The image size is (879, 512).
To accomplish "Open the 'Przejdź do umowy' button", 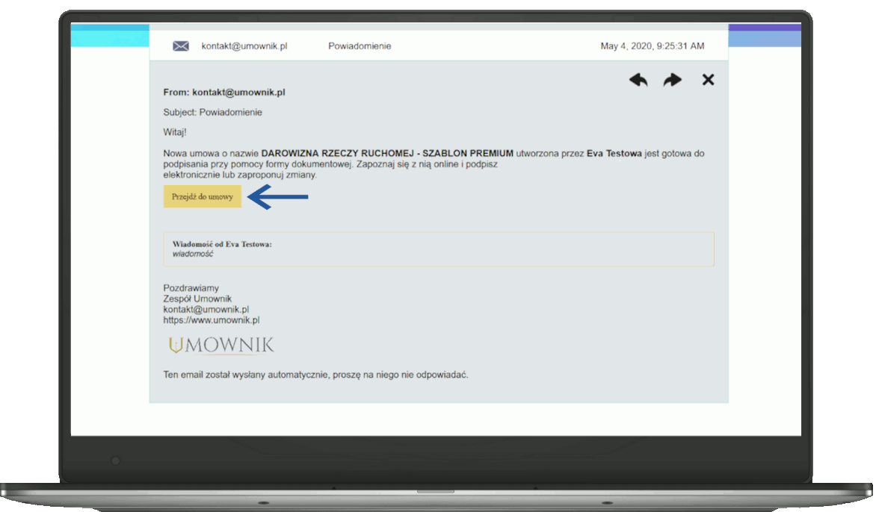I will click(x=203, y=196).
